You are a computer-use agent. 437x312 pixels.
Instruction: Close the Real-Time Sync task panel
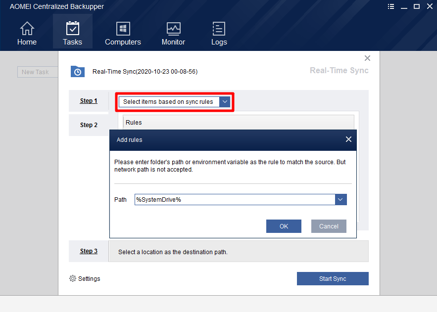(367, 58)
